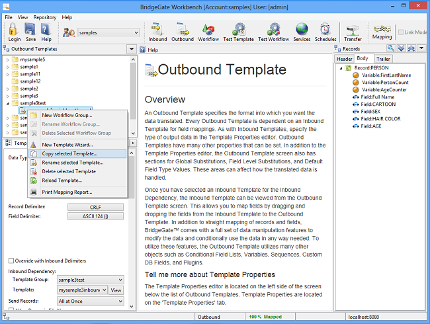
Task: Click the Variable:PersonCount orange ball icon
Action: click(x=356, y=83)
